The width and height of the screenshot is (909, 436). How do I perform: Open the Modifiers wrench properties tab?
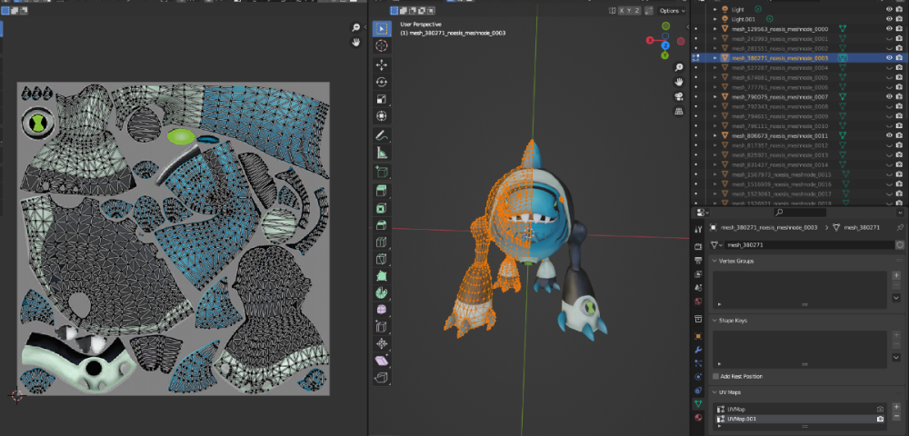coord(698,350)
